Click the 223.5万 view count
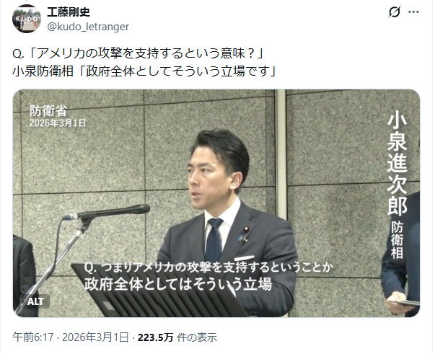Image resolution: width=435 pixels, height=354 pixels. click(155, 337)
